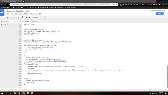The width and height of the screenshot is (168, 95).
Task: Click the lightbulb icon in the toolbar
Action: pyautogui.click(x=45, y=17)
